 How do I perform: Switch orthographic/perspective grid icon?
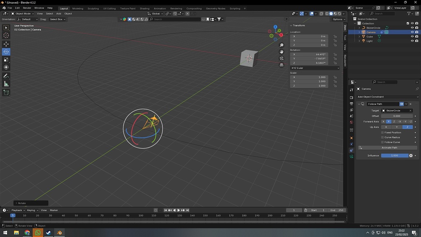pos(281,65)
